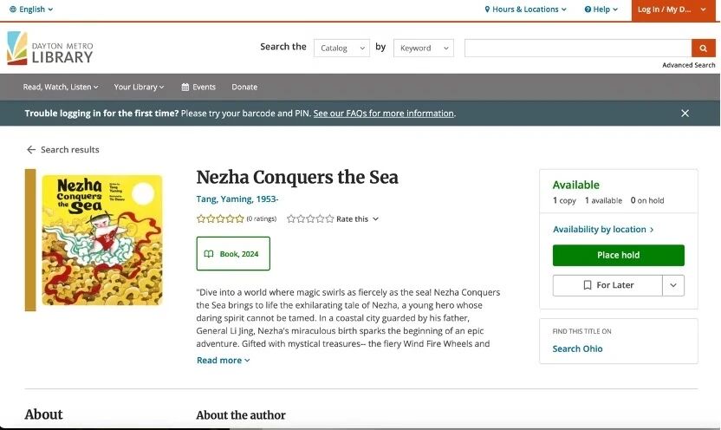Go back using the Search results arrow
The image size is (721, 430).
coord(62,149)
